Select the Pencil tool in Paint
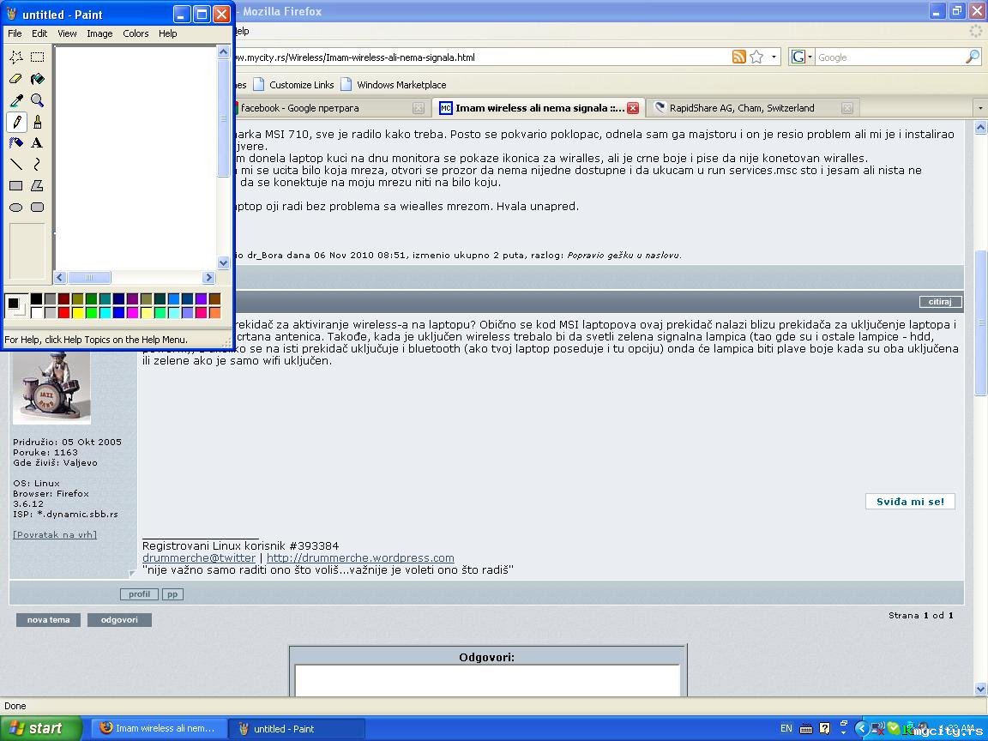The image size is (988, 741). (x=16, y=122)
